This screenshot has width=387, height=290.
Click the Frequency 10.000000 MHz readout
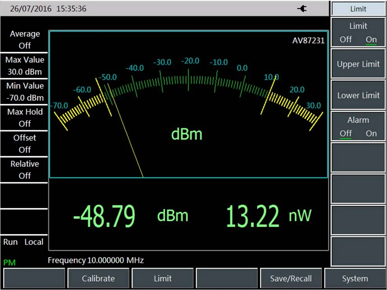96,260
